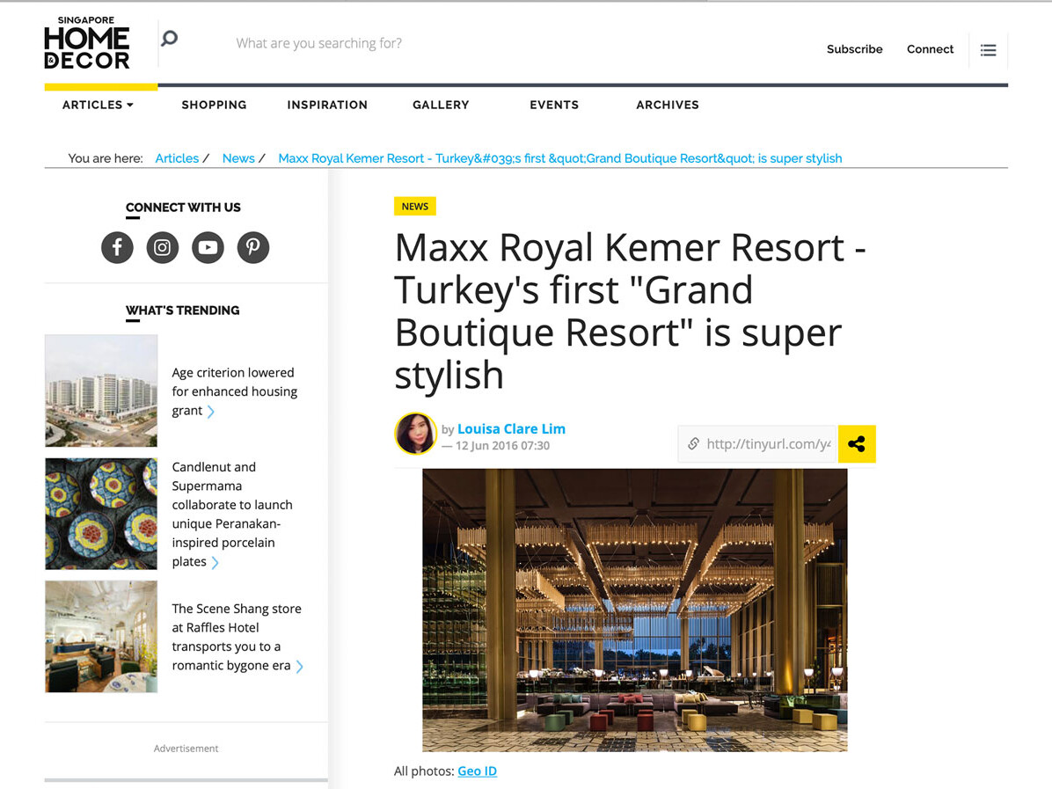Open the housing grant article thumbnail
Viewport: 1052px width, 789px height.
pyautogui.click(x=101, y=391)
